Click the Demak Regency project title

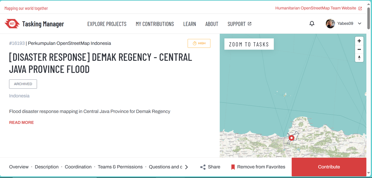(101, 63)
